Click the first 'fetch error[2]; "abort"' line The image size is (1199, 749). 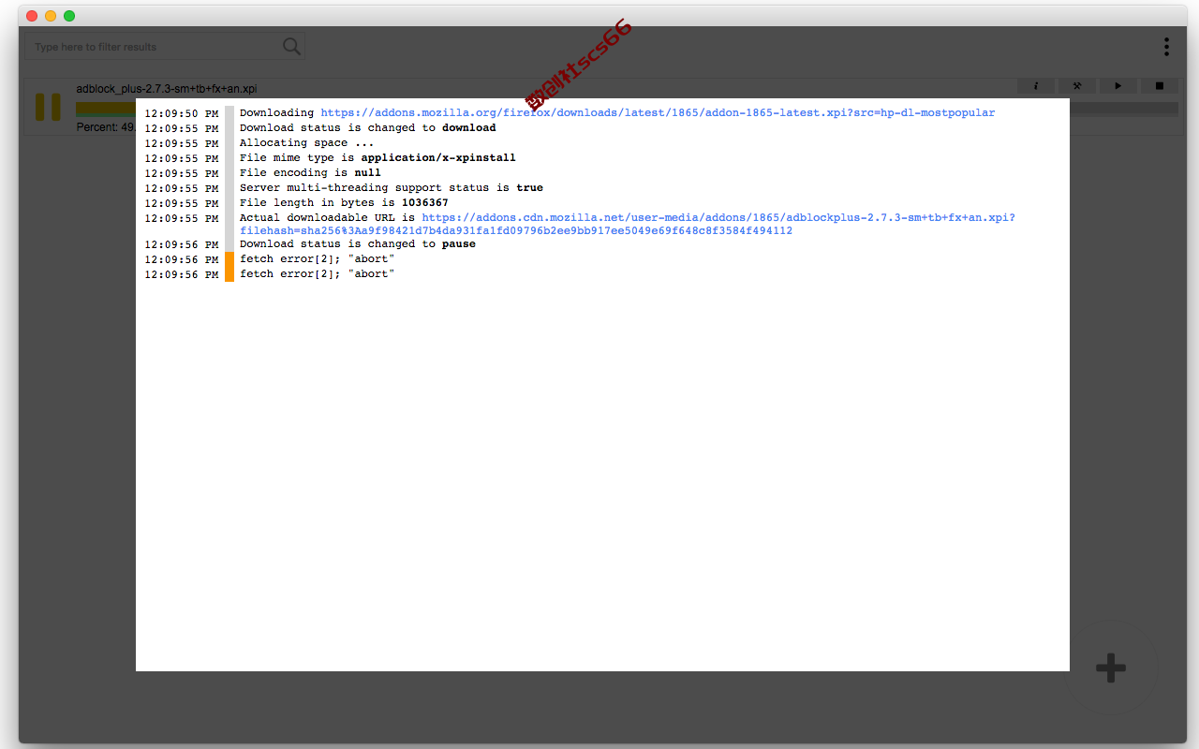click(x=318, y=258)
